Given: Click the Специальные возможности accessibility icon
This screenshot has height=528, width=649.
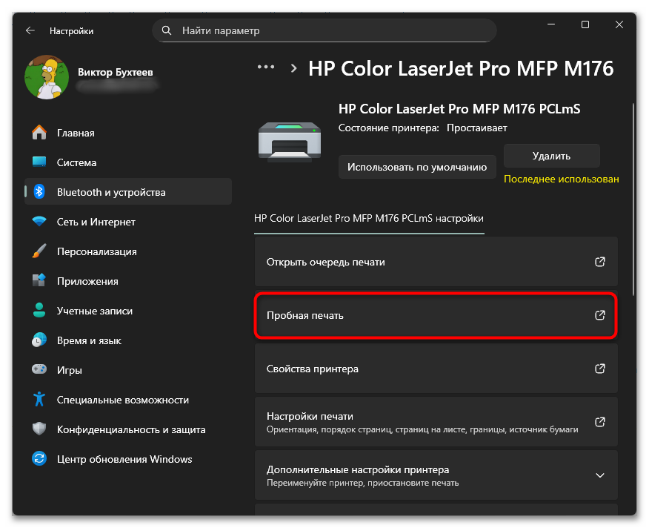Looking at the screenshot, I should tap(39, 399).
